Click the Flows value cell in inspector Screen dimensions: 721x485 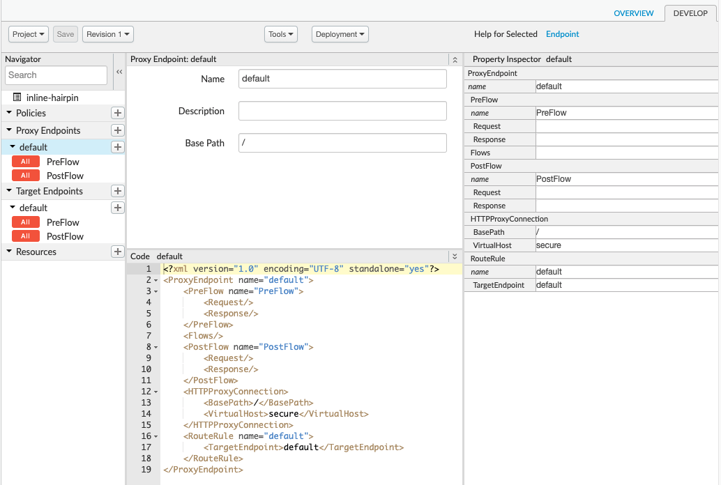(627, 153)
